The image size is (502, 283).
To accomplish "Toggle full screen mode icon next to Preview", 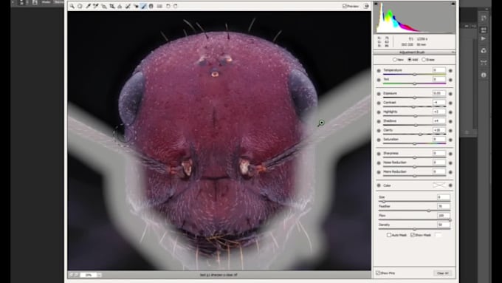I will [x=366, y=6].
